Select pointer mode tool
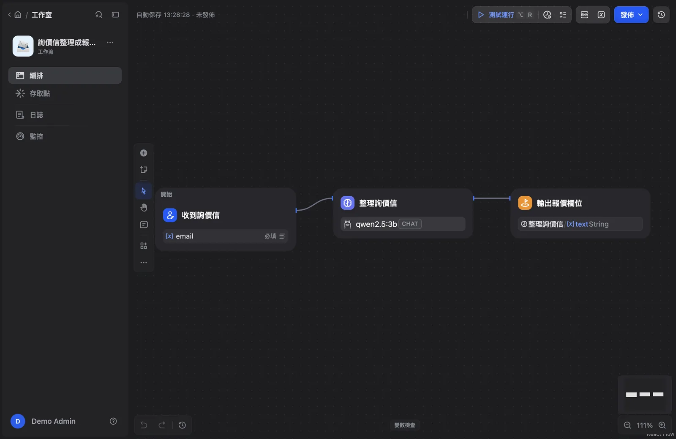Viewport: 676px width, 439px height. click(144, 191)
